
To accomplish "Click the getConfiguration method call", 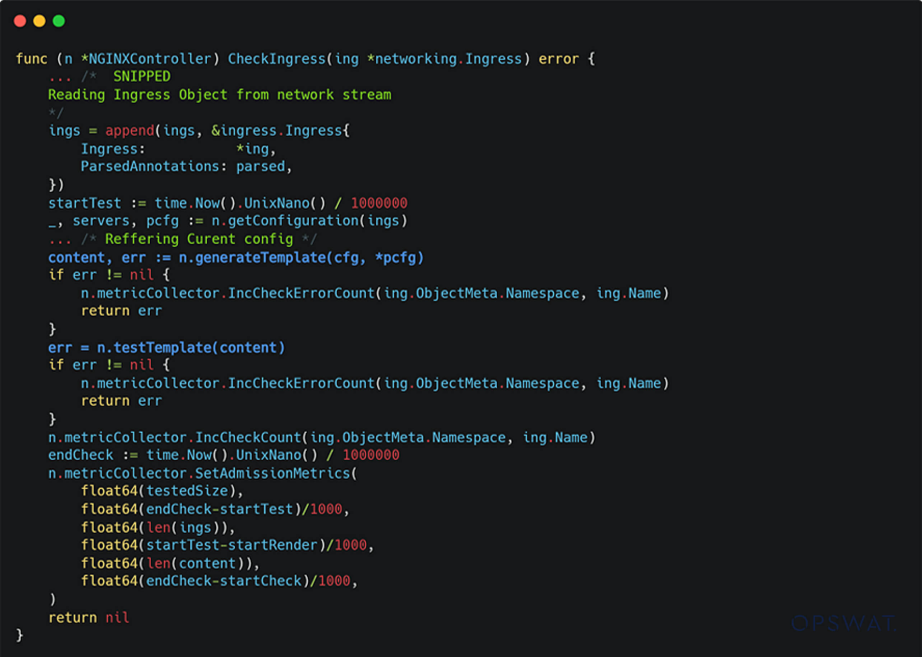I will coord(293,221).
